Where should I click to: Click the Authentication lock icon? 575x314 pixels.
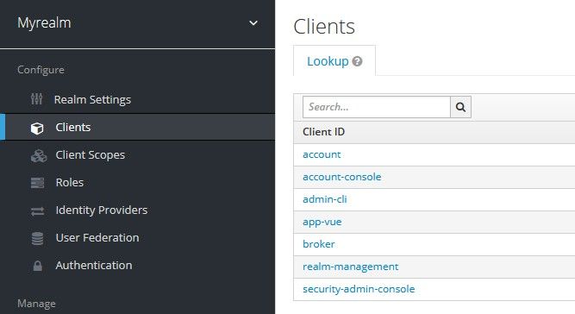pos(37,266)
